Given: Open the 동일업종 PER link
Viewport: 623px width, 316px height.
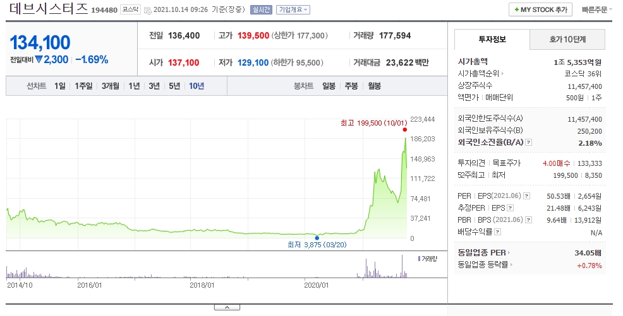Looking at the screenshot, I should (x=484, y=252).
